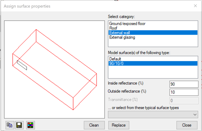Select the 90/10/0 surface type
Viewport: 202px width, 131px height.
point(153,63)
